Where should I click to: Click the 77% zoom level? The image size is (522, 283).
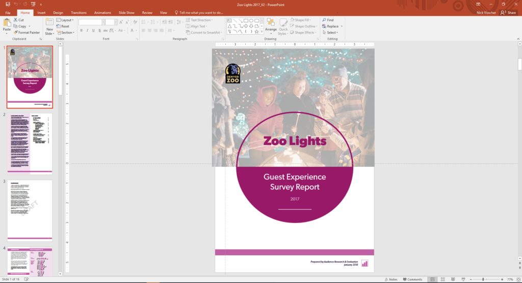[510, 279]
